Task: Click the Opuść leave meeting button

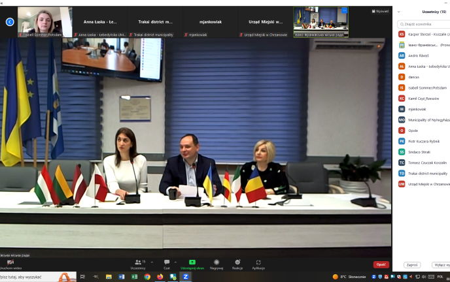Action: 381,264
